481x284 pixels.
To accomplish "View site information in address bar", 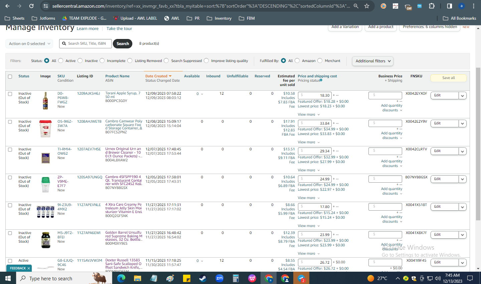I will [46, 6].
